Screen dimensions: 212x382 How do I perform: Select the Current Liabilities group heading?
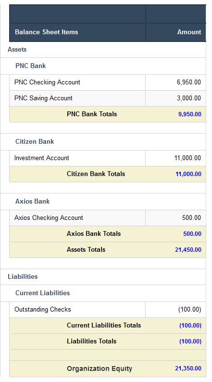[42, 293]
